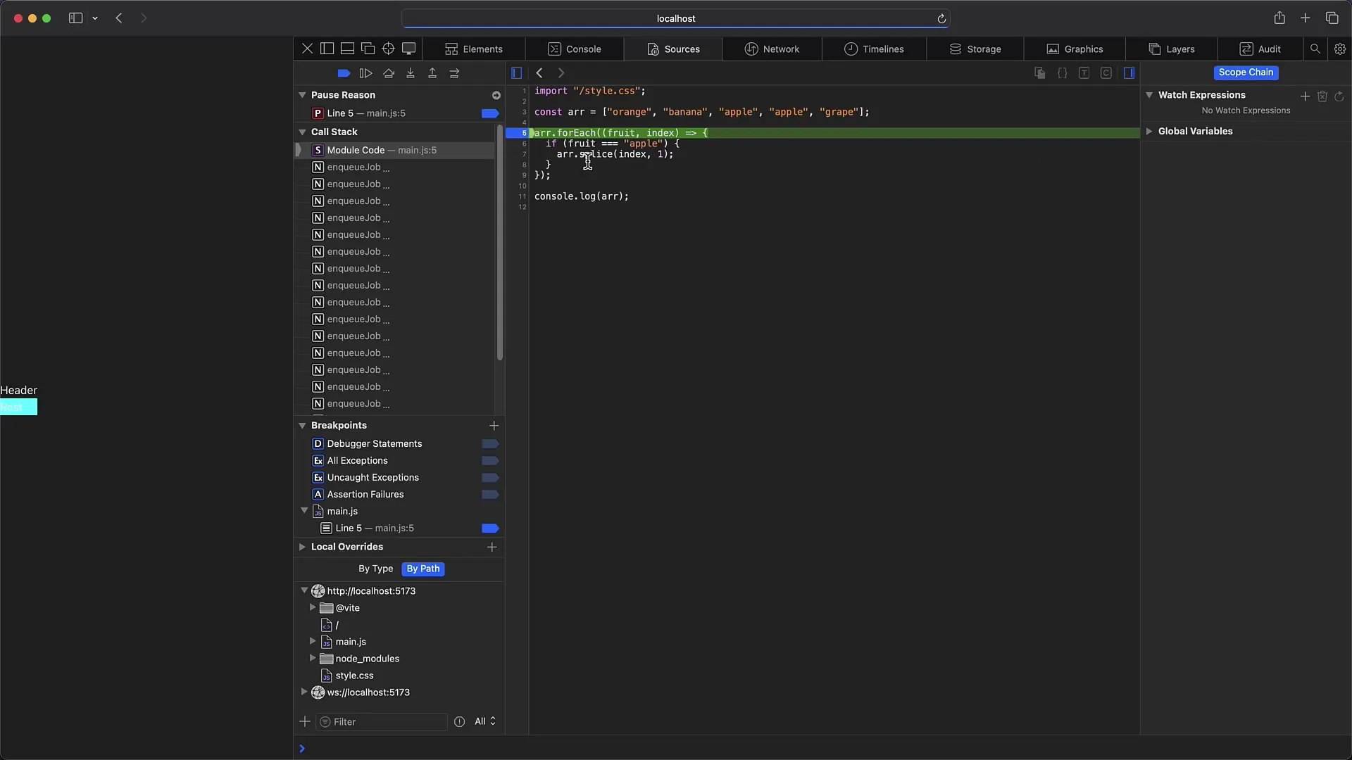
Task: Toggle code coverage icon
Action: [1106, 73]
